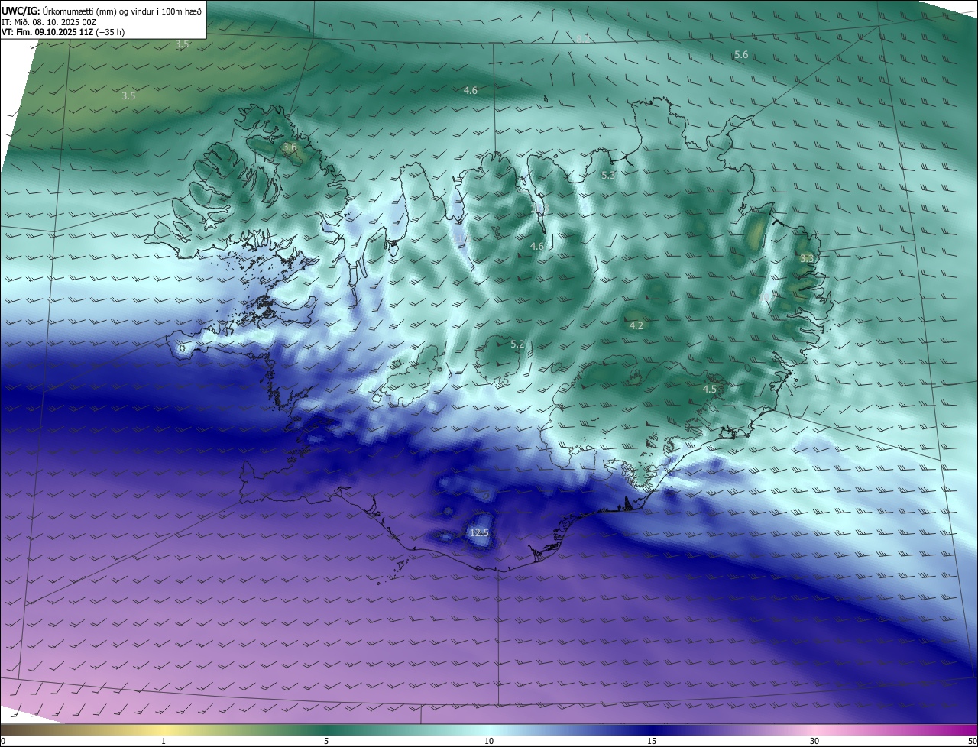Viewport: 978px width, 747px height.
Task: Click the 12.5 value label on the south coast
Action: [x=479, y=533]
